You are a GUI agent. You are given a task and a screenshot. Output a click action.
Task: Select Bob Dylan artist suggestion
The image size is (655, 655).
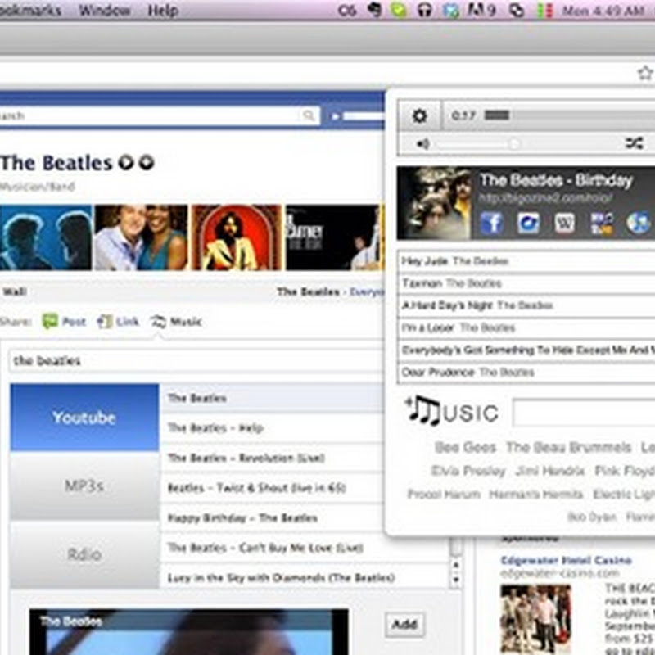click(x=591, y=517)
